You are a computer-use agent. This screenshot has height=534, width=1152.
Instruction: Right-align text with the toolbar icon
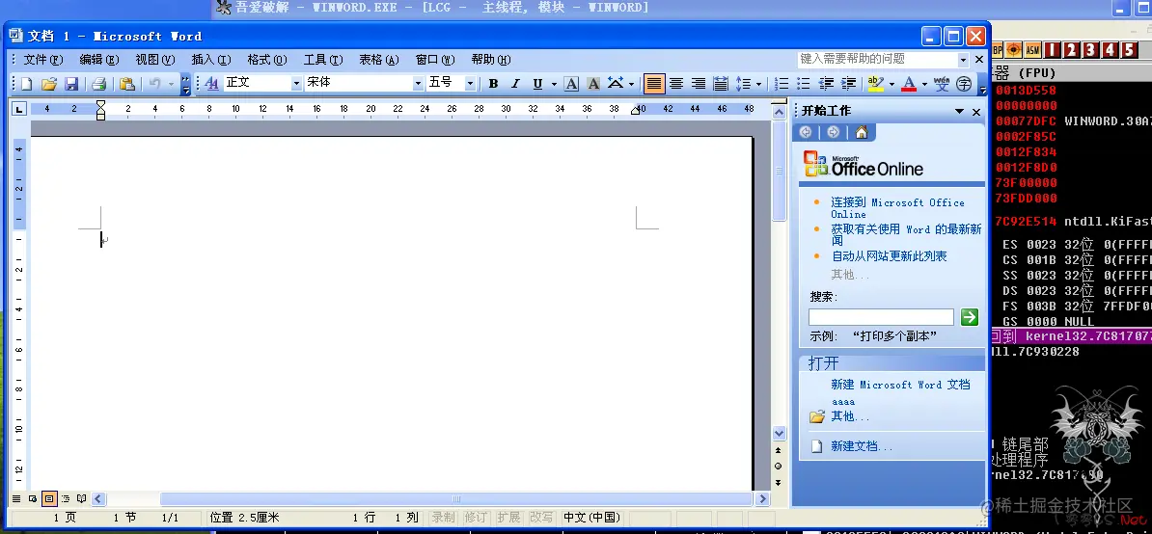tap(698, 84)
